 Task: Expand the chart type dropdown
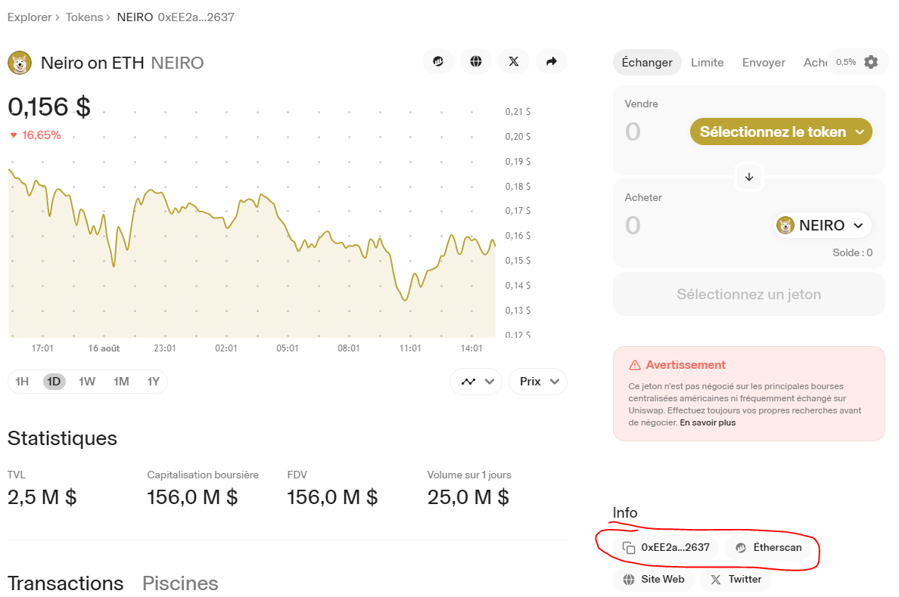476,382
